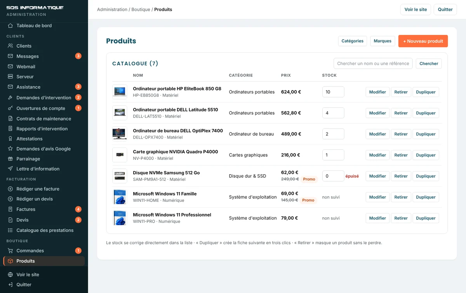The image size is (466, 293).
Task: Click the Demandes d'intervention wrench icon
Action: pos(10,98)
